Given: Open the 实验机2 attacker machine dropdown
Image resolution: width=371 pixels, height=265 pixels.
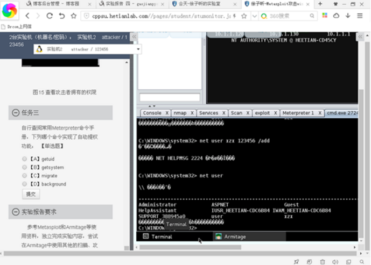Looking at the screenshot, I should (88, 49).
